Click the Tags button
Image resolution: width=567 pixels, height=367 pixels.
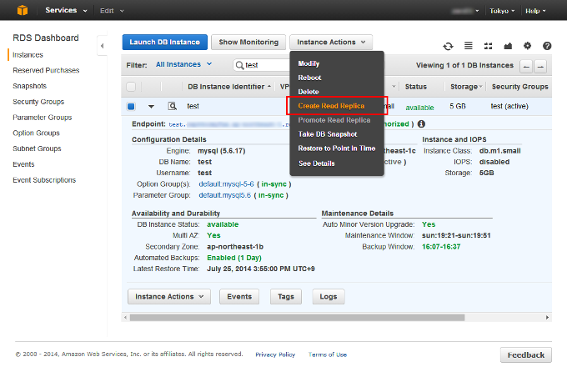pyautogui.click(x=286, y=297)
